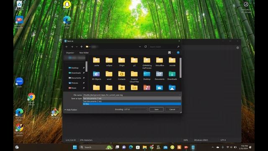
Task: Change the view layout icon
Action: click(169, 52)
